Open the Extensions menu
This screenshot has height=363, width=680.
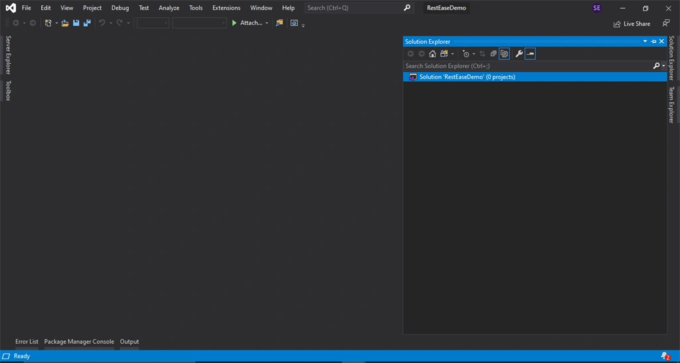click(226, 8)
